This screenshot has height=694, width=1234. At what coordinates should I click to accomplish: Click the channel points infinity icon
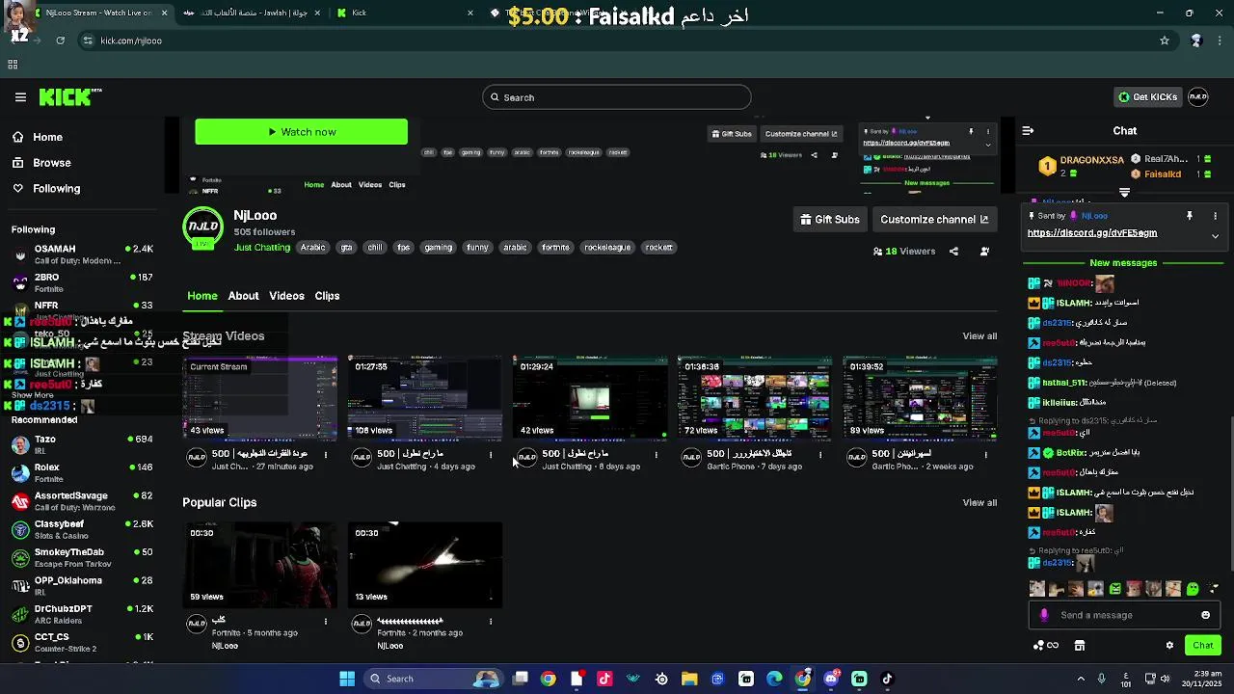click(x=1053, y=646)
